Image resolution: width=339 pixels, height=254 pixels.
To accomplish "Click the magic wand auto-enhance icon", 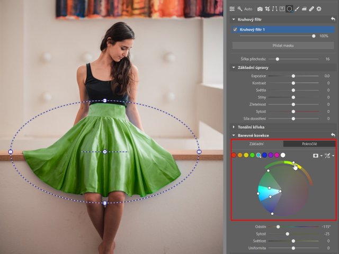I will pyautogui.click(x=240, y=9).
